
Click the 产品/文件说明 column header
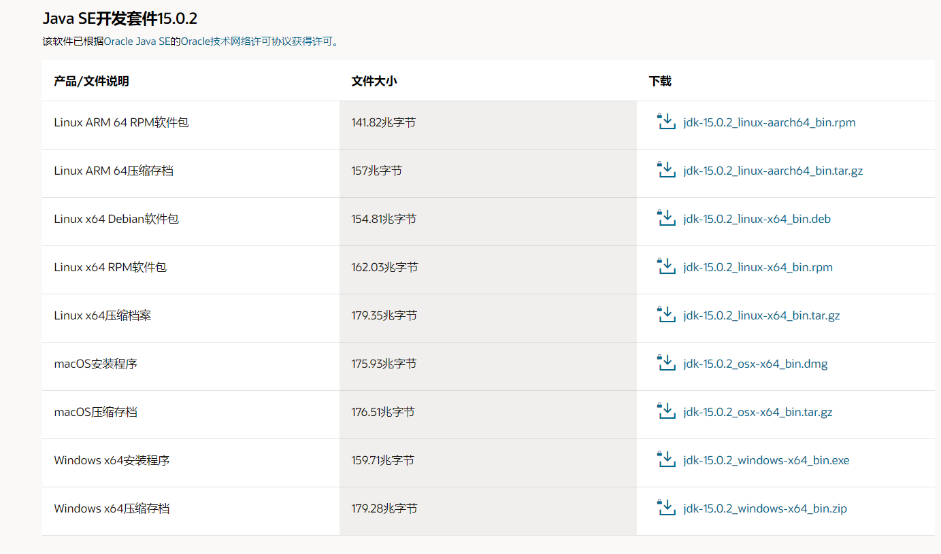pyautogui.click(x=91, y=81)
